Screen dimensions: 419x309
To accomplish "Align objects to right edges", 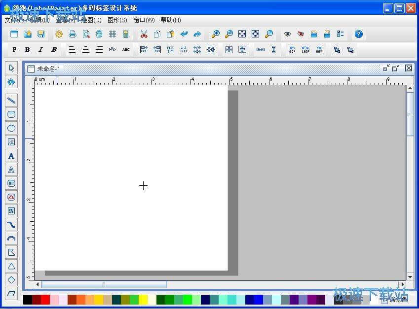I will (x=157, y=49).
